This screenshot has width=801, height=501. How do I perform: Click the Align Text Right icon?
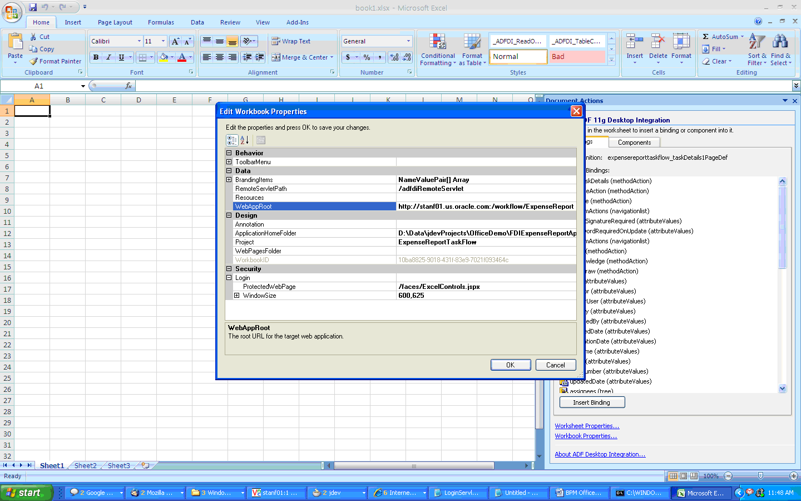232,57
